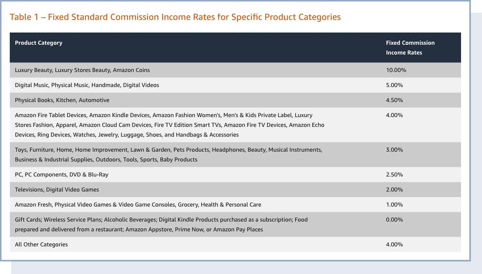Select the 2.00% commission rate cell
Image resolution: width=482 pixels, height=274 pixels.
394,189
